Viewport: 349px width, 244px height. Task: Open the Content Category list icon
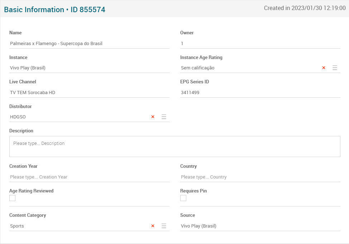(164, 226)
